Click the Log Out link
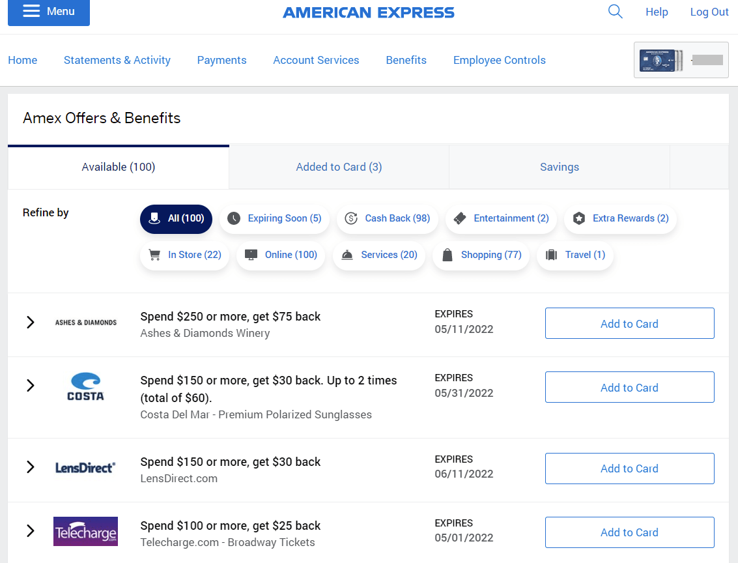This screenshot has height=563, width=738. click(709, 12)
